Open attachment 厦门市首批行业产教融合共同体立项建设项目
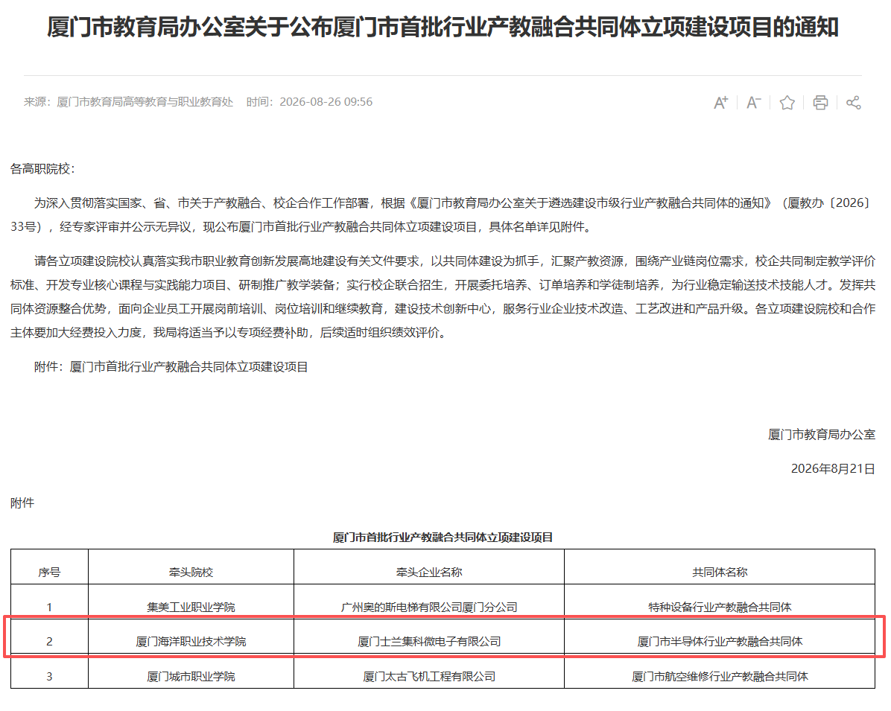 [x=188, y=368]
